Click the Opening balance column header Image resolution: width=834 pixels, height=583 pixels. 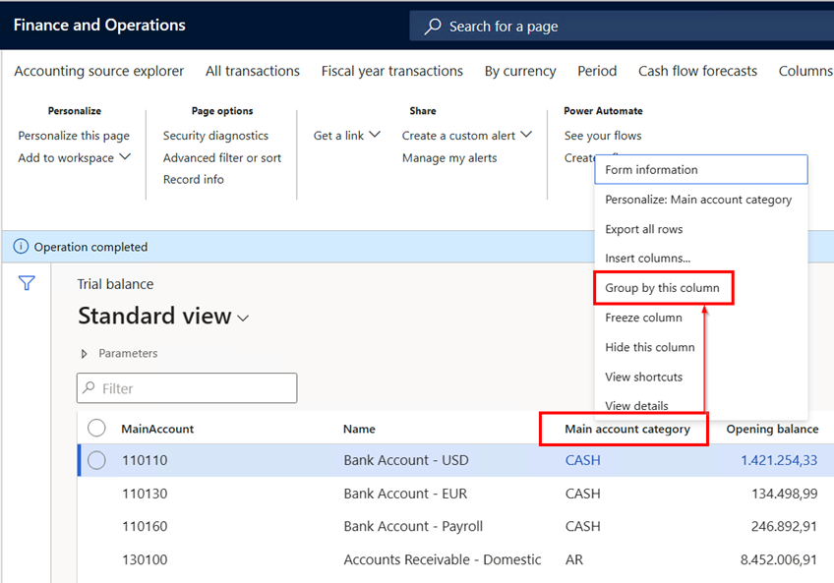point(772,429)
